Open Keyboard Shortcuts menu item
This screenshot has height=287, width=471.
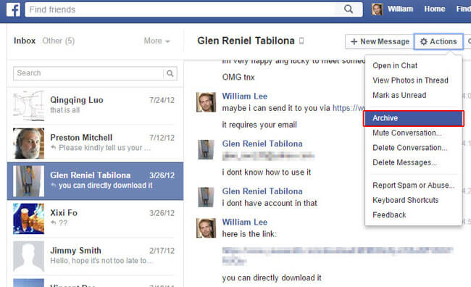click(x=413, y=200)
